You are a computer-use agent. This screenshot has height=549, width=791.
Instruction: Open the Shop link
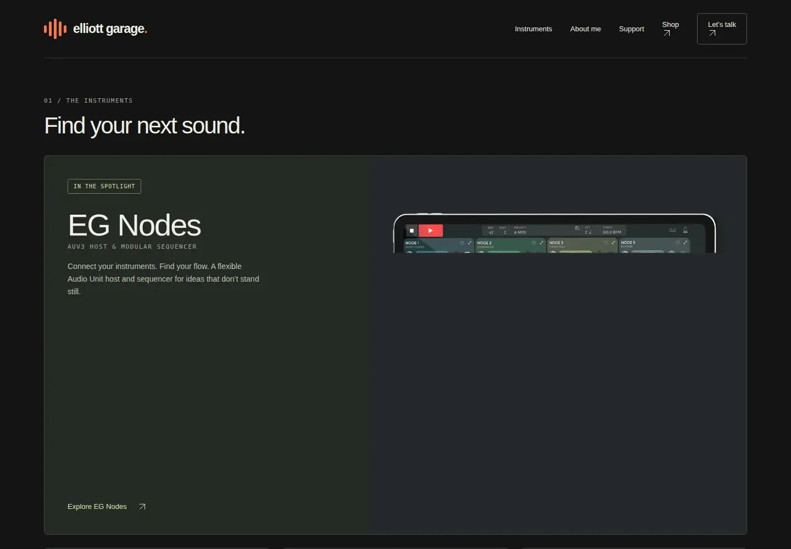[671, 29]
